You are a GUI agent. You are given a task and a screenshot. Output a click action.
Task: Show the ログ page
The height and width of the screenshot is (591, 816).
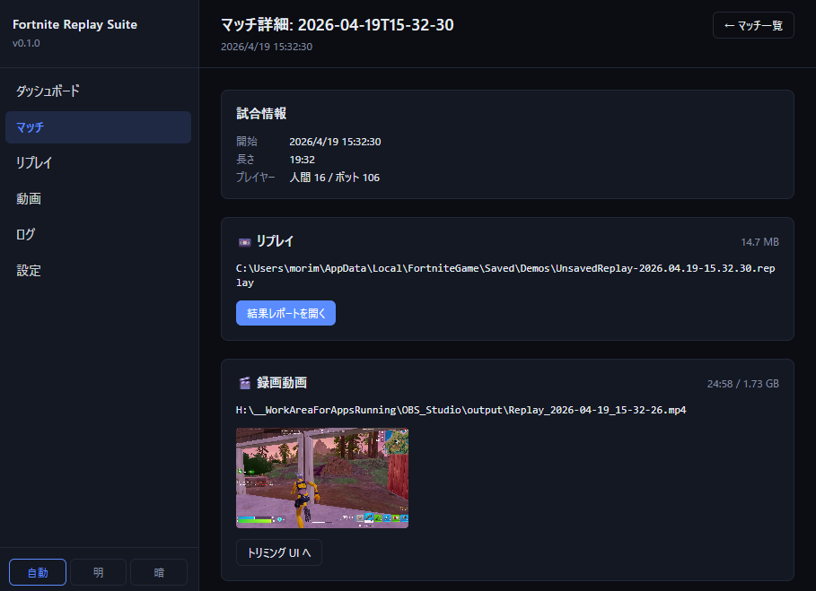point(26,235)
